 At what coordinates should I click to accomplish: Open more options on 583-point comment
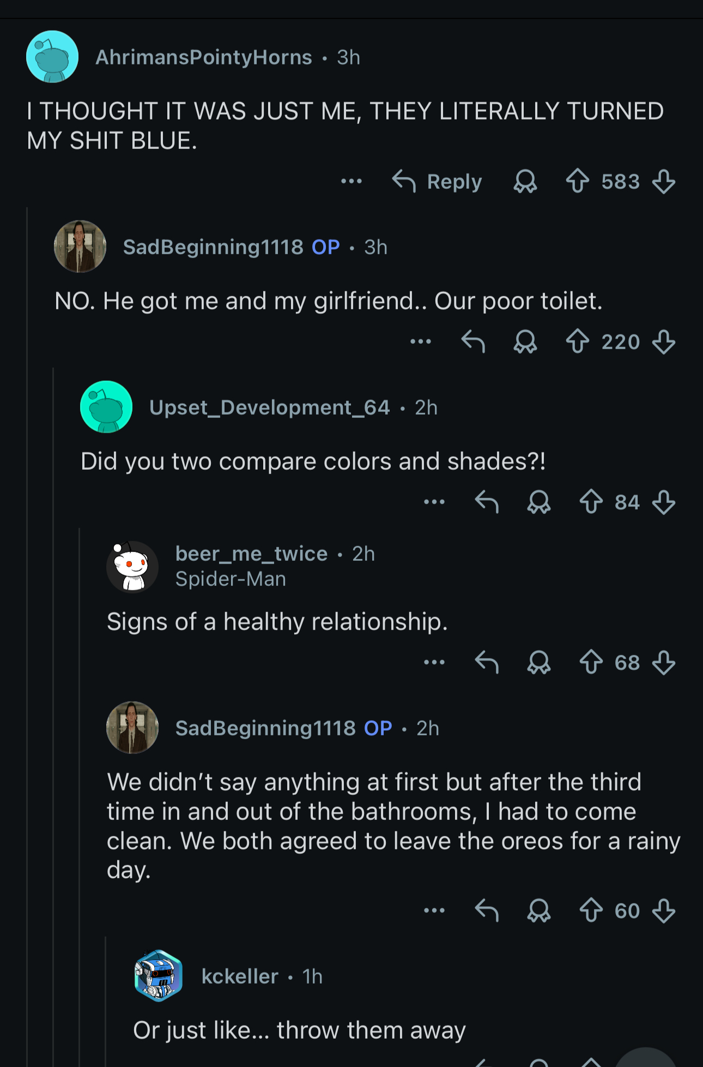pyautogui.click(x=351, y=181)
